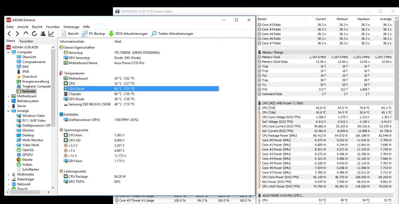This screenshot has height=204, width=399.
Task: Select IPMI tree item
Action: 23,72
